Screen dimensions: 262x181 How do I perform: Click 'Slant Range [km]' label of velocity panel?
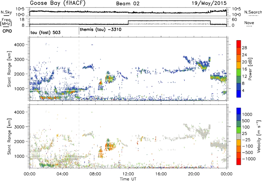coord(9,136)
